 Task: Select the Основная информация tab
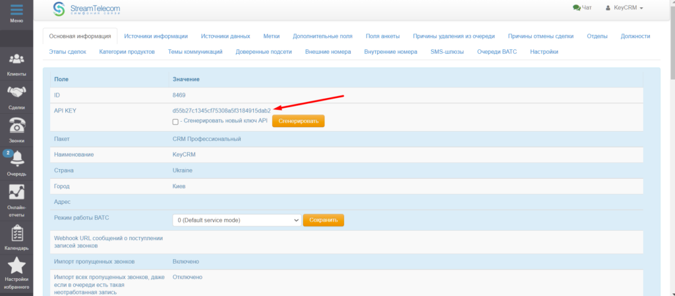point(80,36)
